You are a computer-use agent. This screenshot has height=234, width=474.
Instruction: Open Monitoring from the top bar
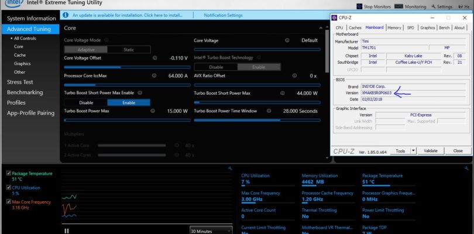point(410,6)
